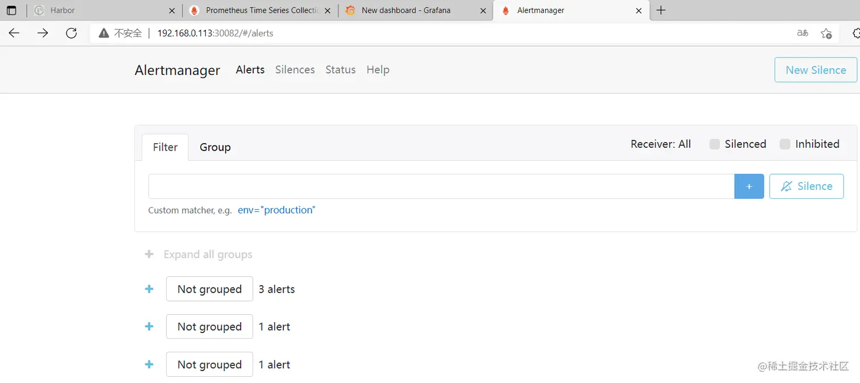Reload the page with the refresh icon
The width and height of the screenshot is (860, 383).
point(71,33)
